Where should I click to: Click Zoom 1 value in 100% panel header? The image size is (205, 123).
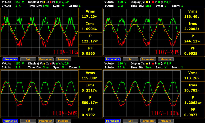coord(182,67)
